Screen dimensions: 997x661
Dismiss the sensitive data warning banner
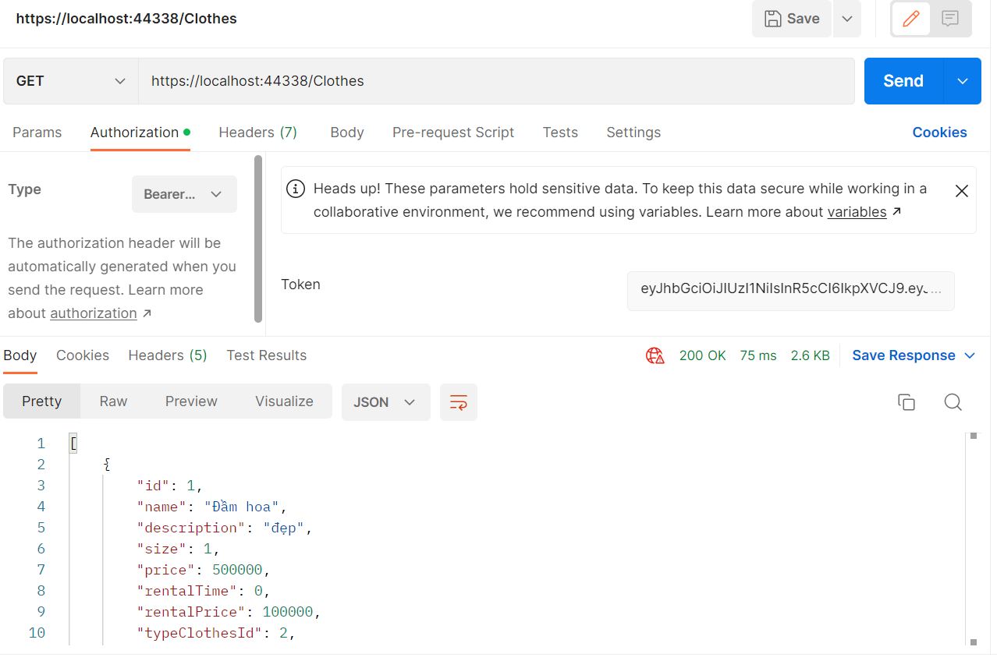[960, 190]
